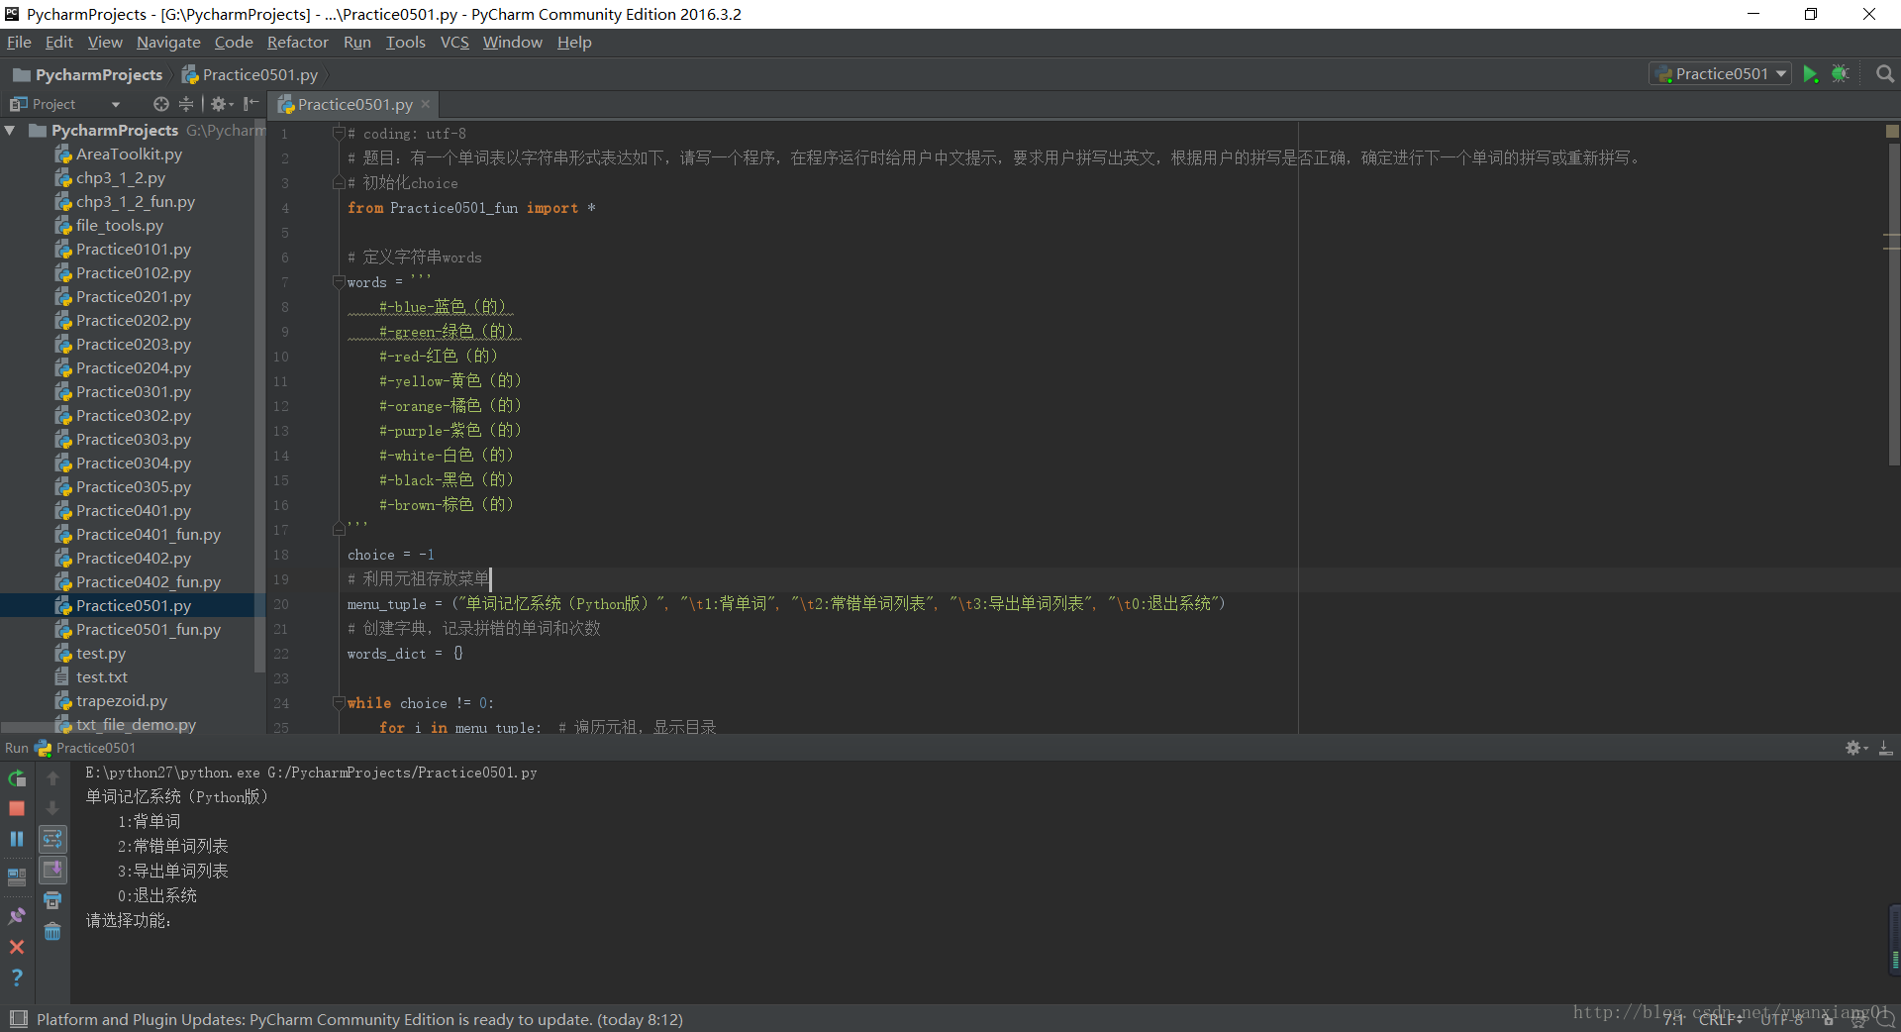The height and width of the screenshot is (1032, 1901).
Task: Pause program output in Run panel
Action: coord(17,839)
